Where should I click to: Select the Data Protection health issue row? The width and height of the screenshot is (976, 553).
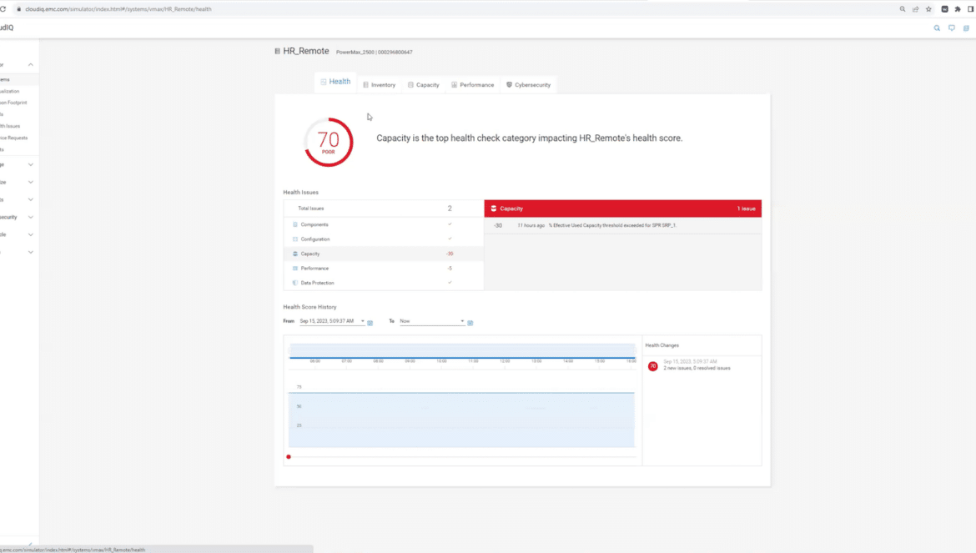click(384, 283)
